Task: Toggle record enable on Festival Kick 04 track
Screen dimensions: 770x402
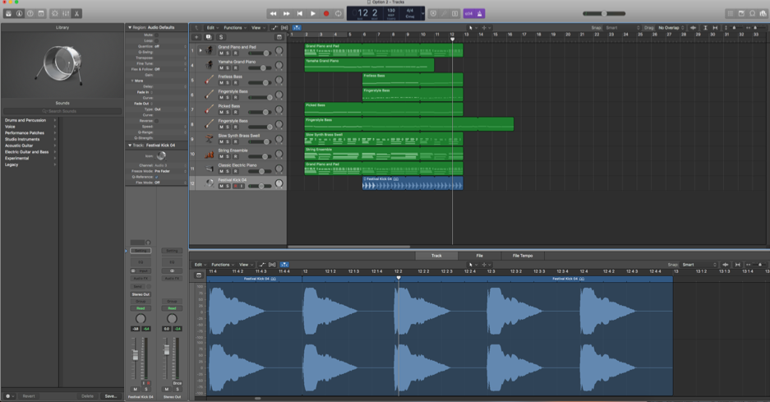Action: click(234, 186)
